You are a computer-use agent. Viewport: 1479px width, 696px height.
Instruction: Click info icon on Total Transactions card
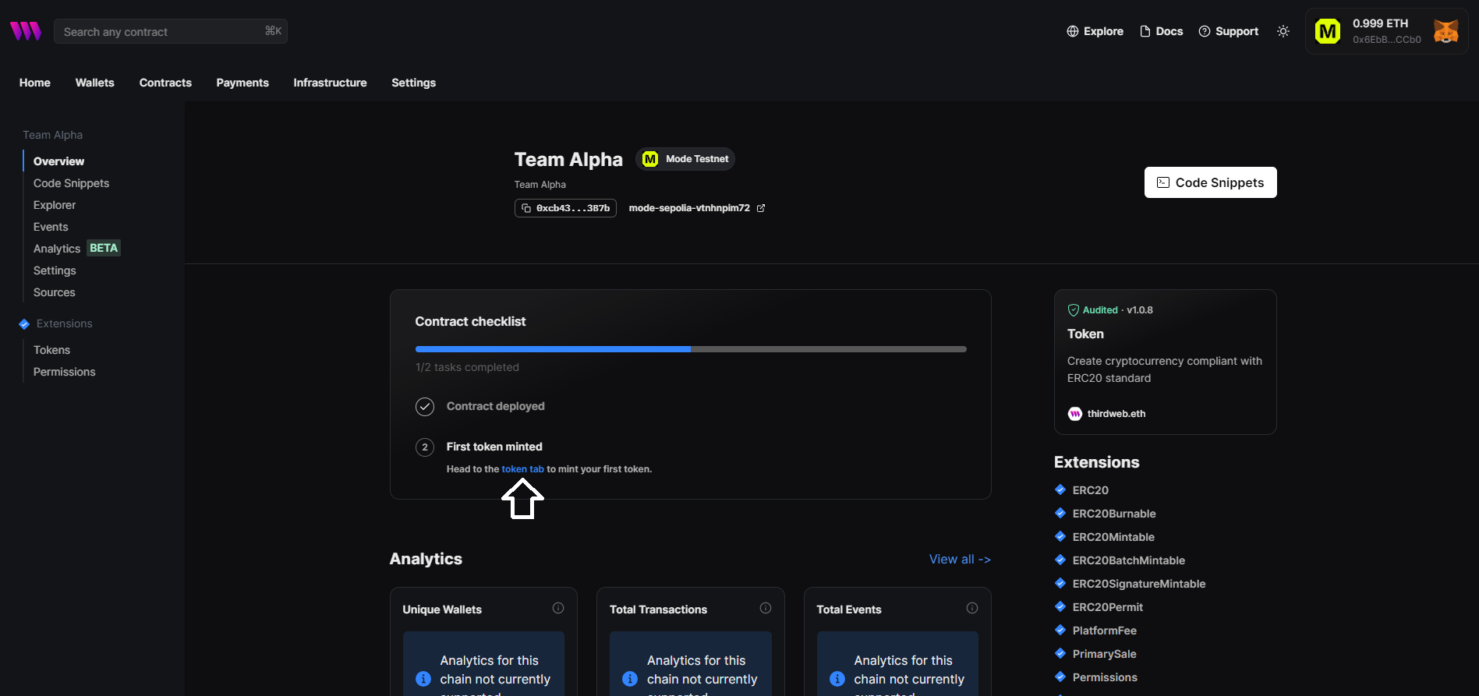[766, 608]
